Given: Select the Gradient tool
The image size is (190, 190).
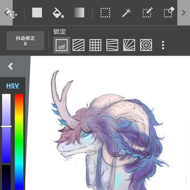Looking at the screenshot, I should 79,13.
